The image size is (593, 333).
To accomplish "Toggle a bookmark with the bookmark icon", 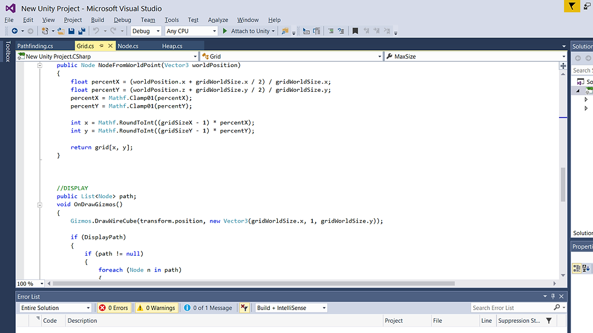I will click(355, 31).
